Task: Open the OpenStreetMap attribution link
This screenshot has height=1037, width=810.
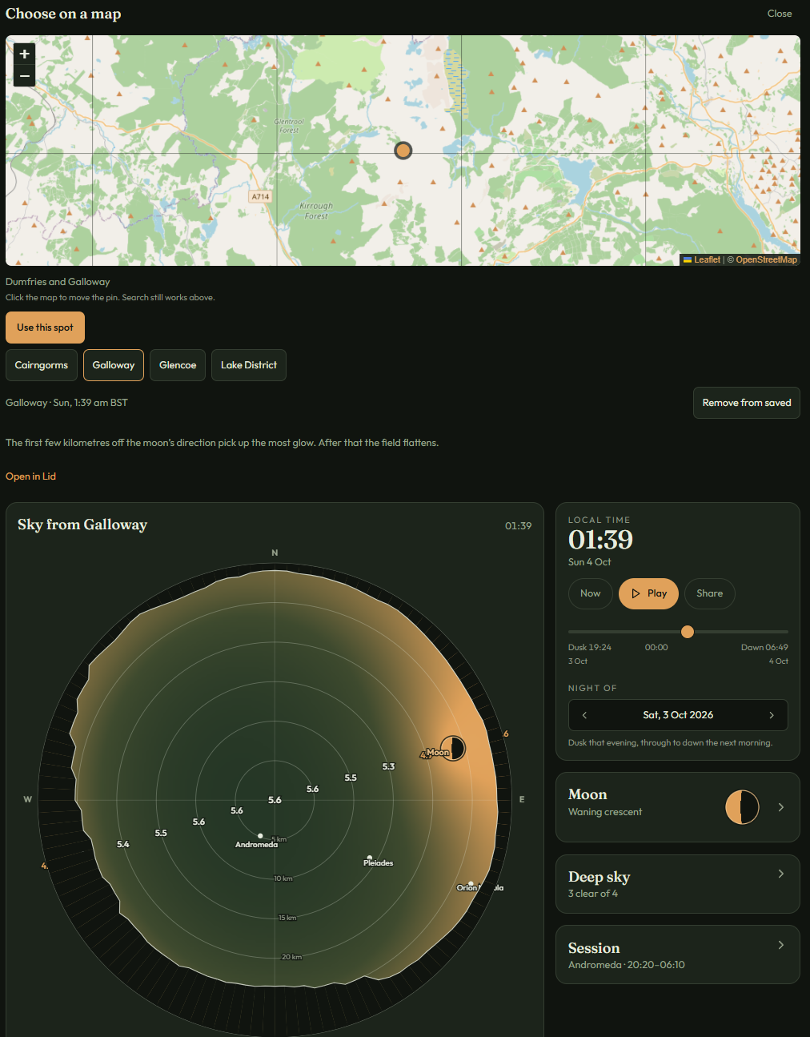Action: click(x=767, y=259)
